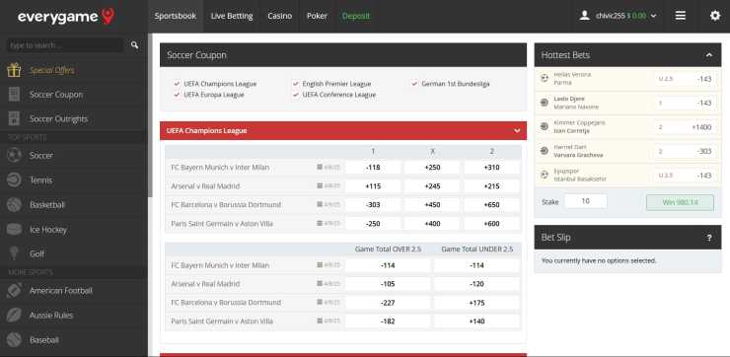Open Paris Saint Germain v Aston Villa 1X2 match link
The height and width of the screenshot is (357, 730).
pos(222,224)
